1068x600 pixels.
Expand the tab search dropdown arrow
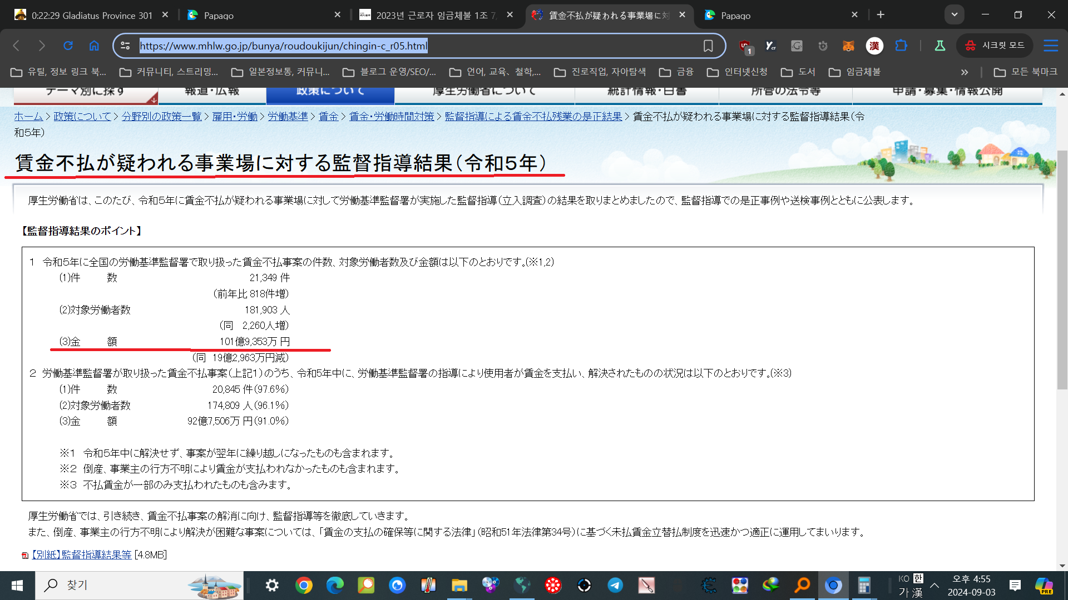point(954,15)
